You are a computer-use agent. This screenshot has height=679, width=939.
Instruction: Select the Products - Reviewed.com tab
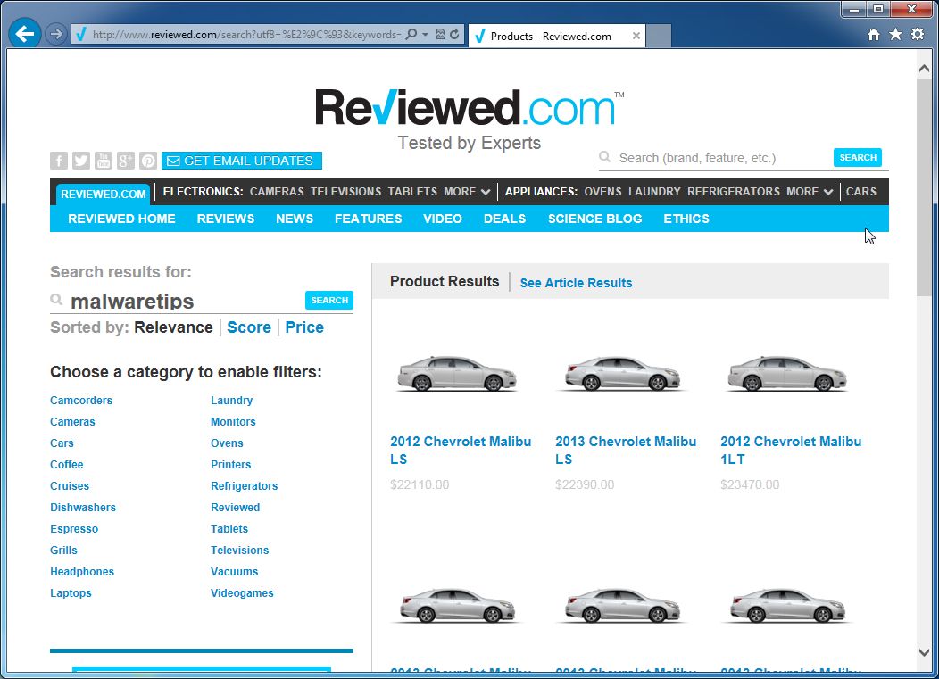[x=557, y=36]
